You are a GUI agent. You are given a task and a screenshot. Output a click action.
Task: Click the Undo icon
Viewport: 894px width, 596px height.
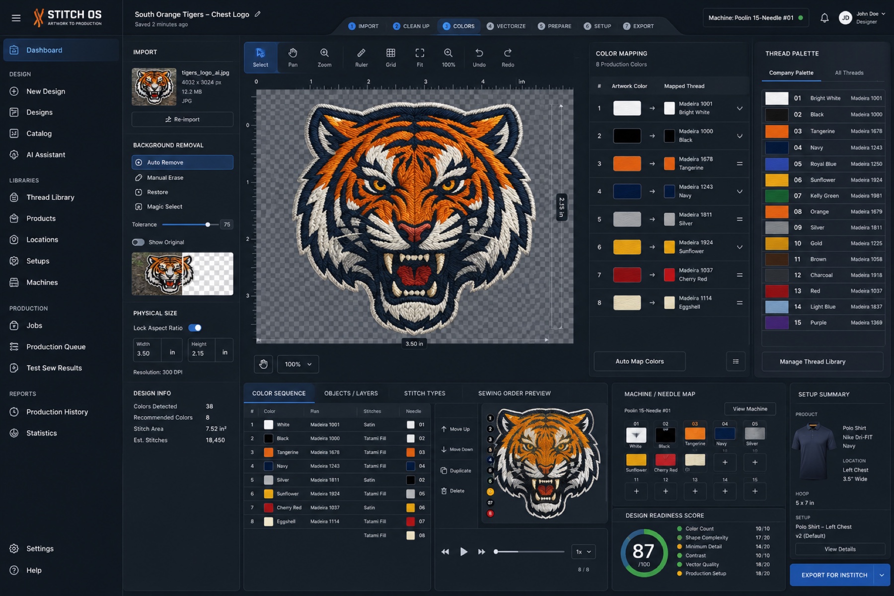(479, 58)
